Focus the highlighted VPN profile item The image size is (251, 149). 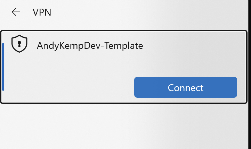point(124,67)
